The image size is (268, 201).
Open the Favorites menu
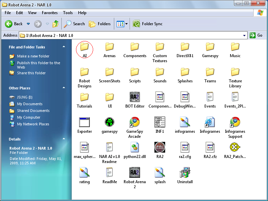(x=49, y=13)
